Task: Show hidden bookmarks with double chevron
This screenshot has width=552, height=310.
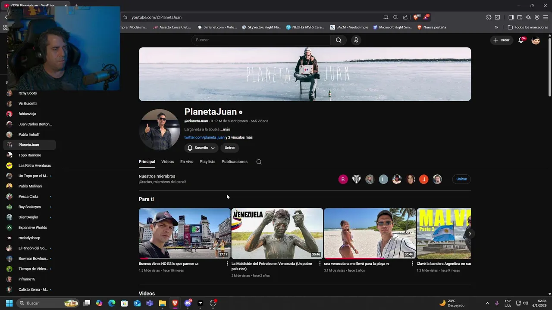Action: point(496,27)
